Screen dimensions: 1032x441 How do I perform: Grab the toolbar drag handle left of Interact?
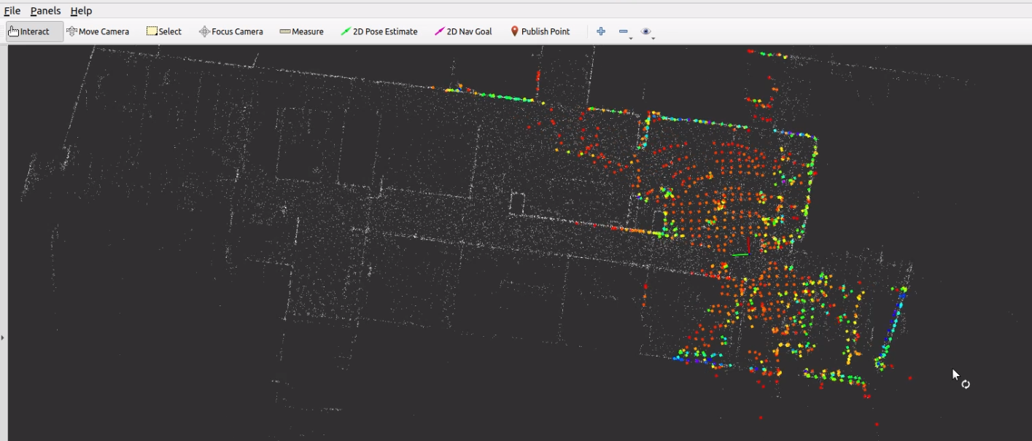tap(3, 31)
